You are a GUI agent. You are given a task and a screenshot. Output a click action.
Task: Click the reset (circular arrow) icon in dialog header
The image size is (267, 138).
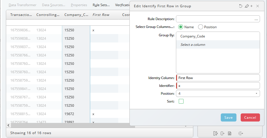point(240,6)
